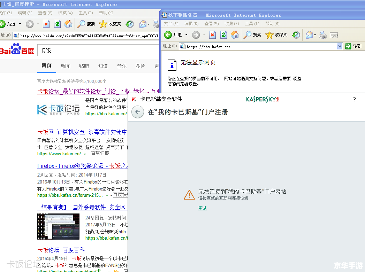Expand Forward history dropdown in the kafan IE window
The width and height of the screenshot is (365, 272).
[204, 35]
